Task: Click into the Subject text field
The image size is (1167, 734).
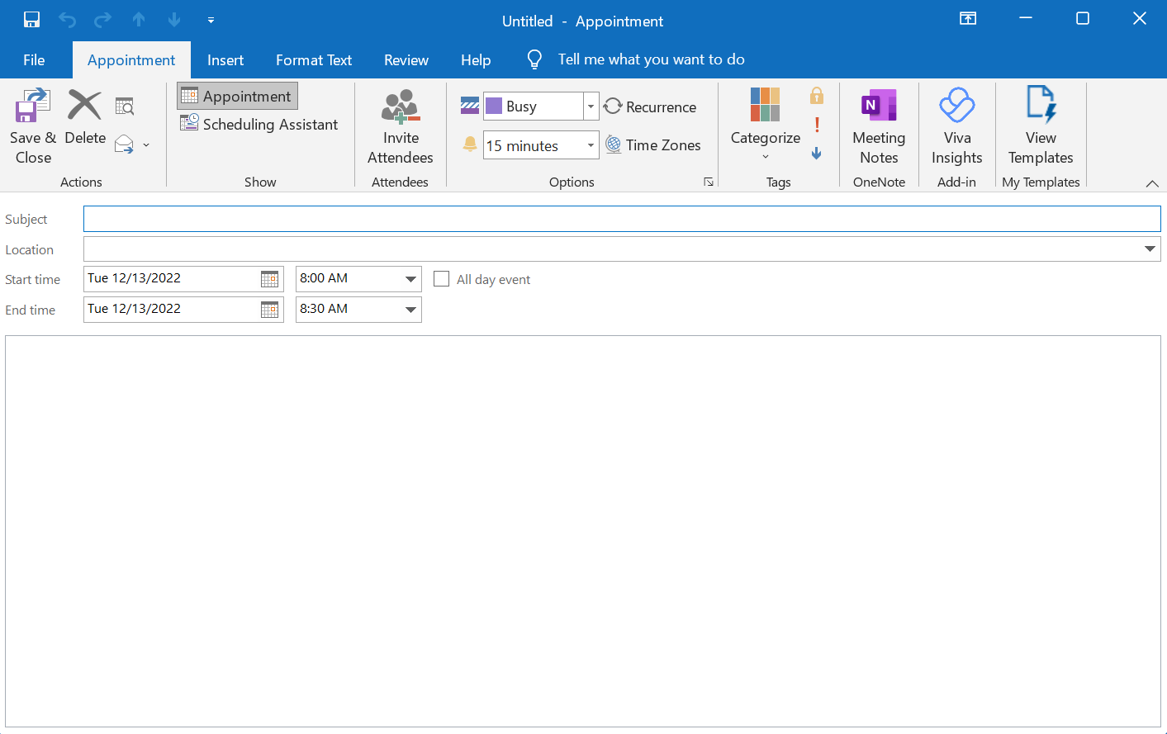Action: click(621, 220)
